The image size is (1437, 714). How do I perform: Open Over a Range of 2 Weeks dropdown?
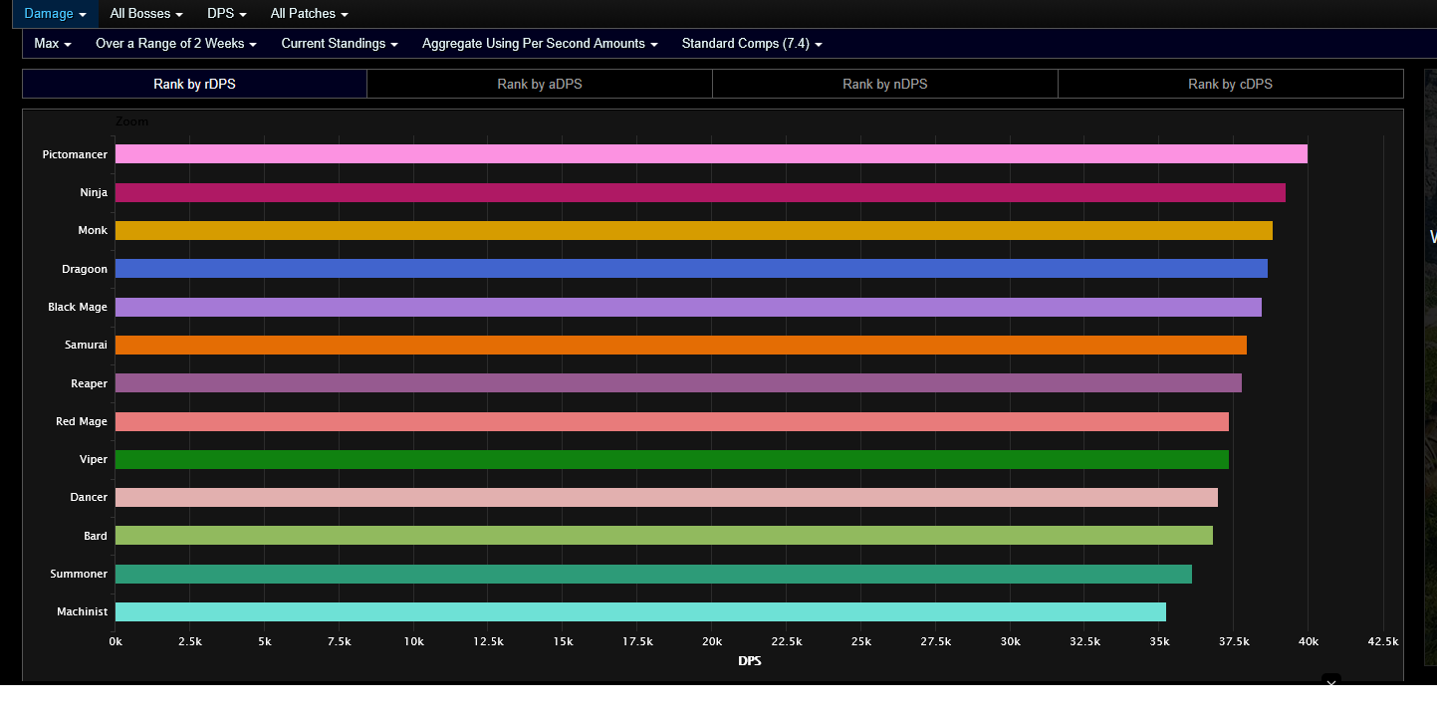point(176,44)
